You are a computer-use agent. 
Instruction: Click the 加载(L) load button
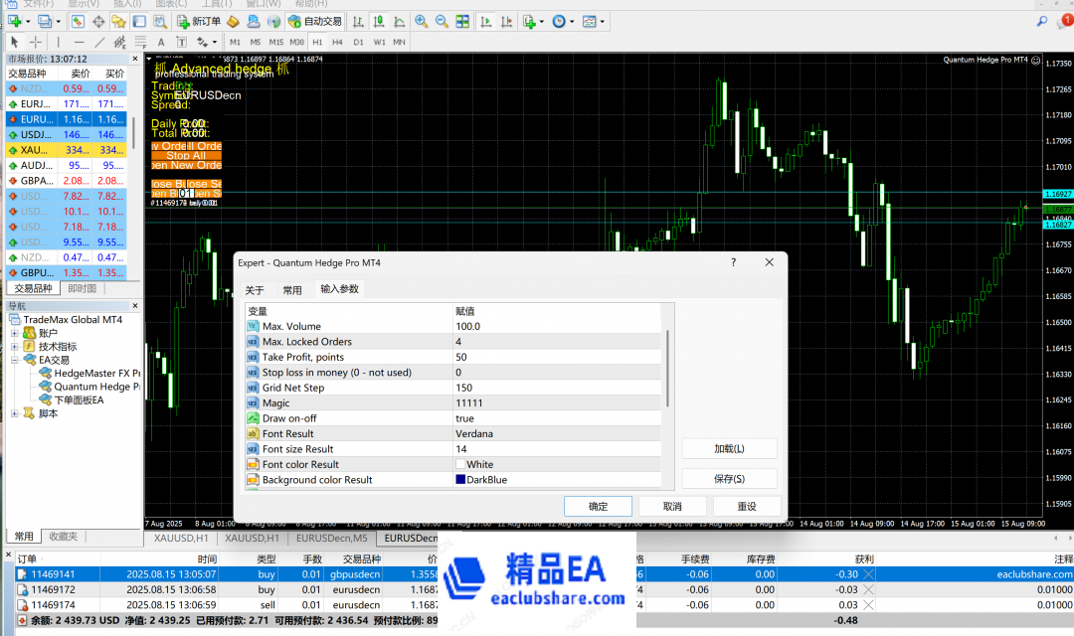[x=729, y=448]
